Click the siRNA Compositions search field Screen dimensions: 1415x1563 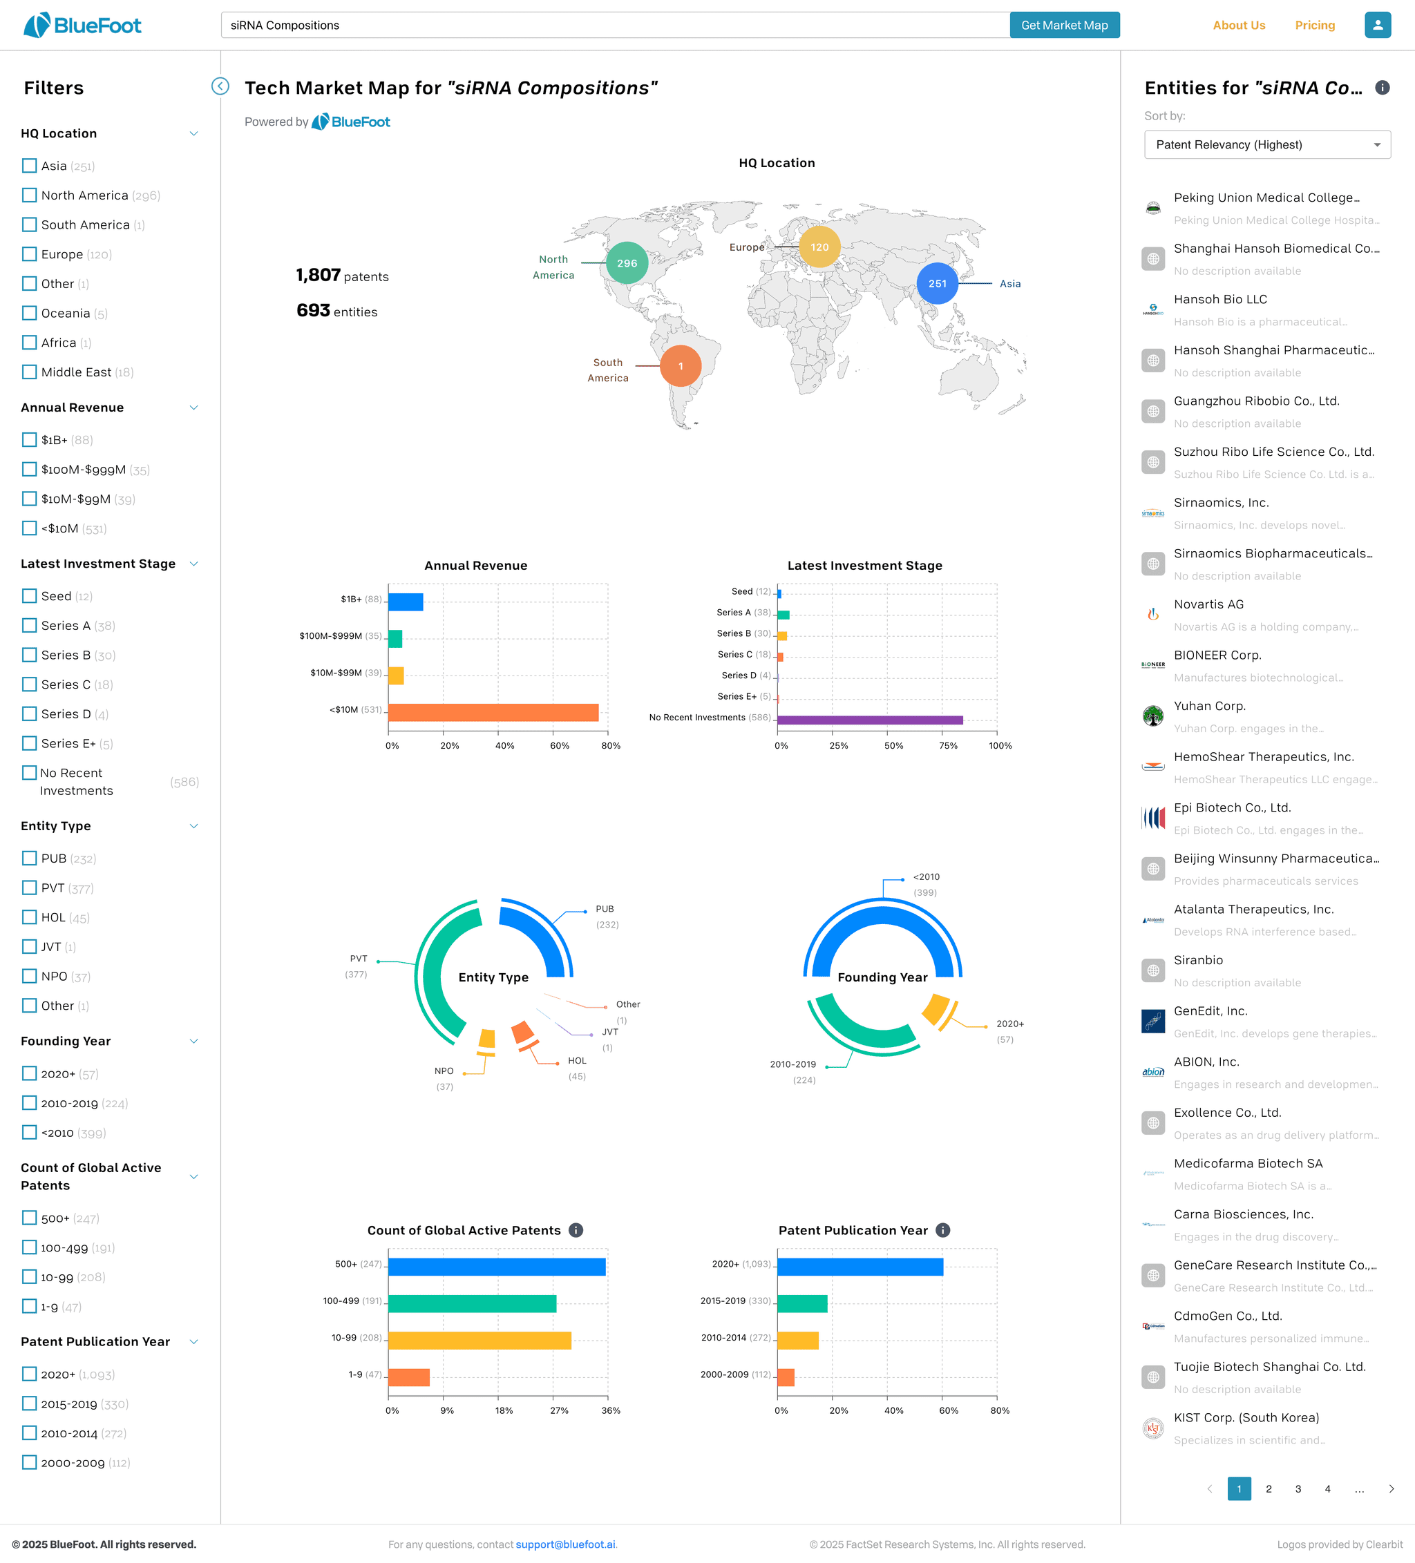point(614,25)
